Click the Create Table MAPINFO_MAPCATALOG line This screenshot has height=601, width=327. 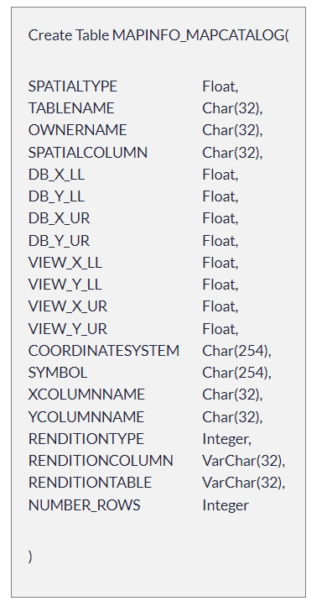158,35
